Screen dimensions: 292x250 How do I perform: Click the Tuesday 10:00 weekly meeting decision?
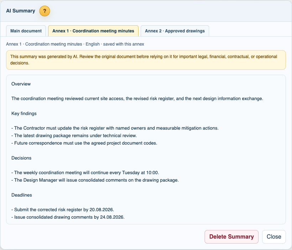[x=85, y=173]
